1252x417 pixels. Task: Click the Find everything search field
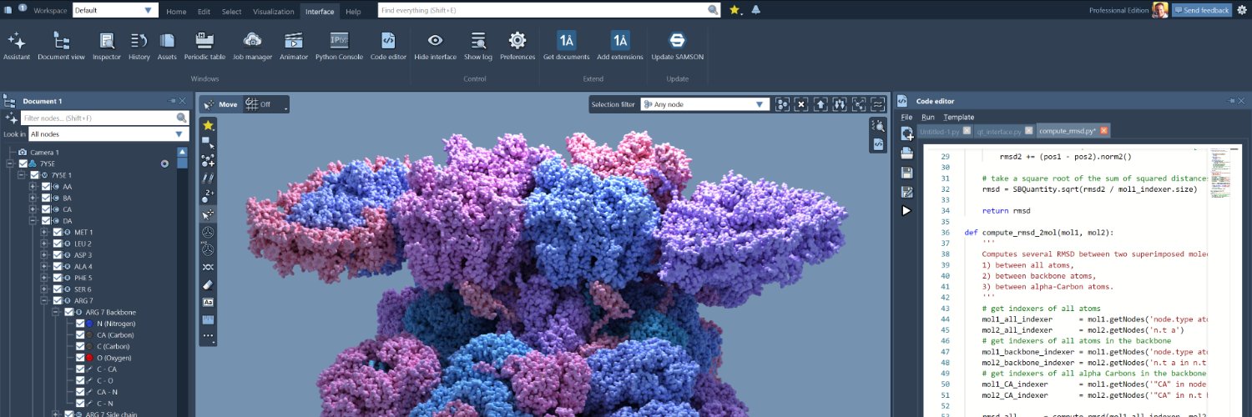click(548, 10)
